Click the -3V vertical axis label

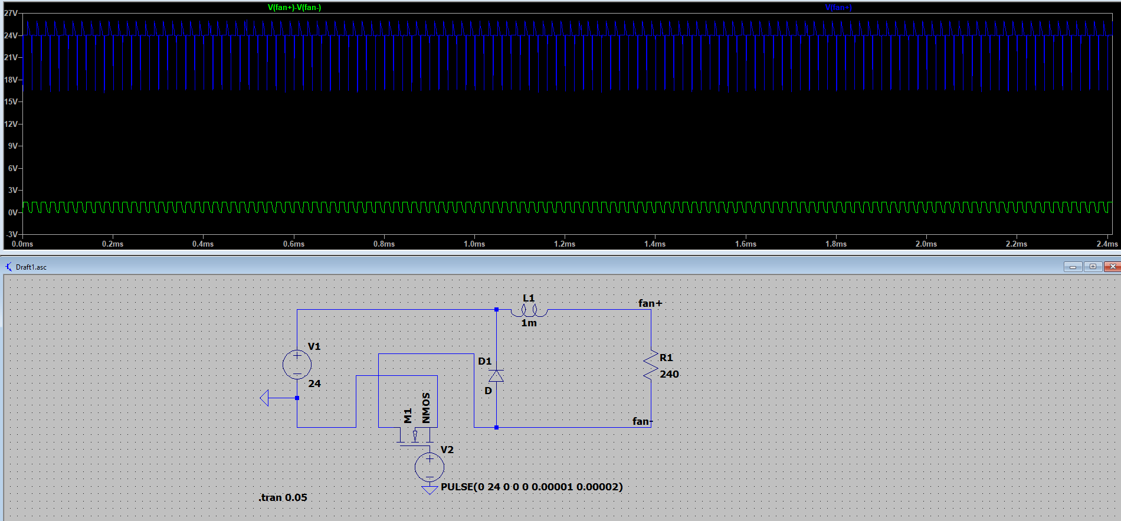[11, 234]
